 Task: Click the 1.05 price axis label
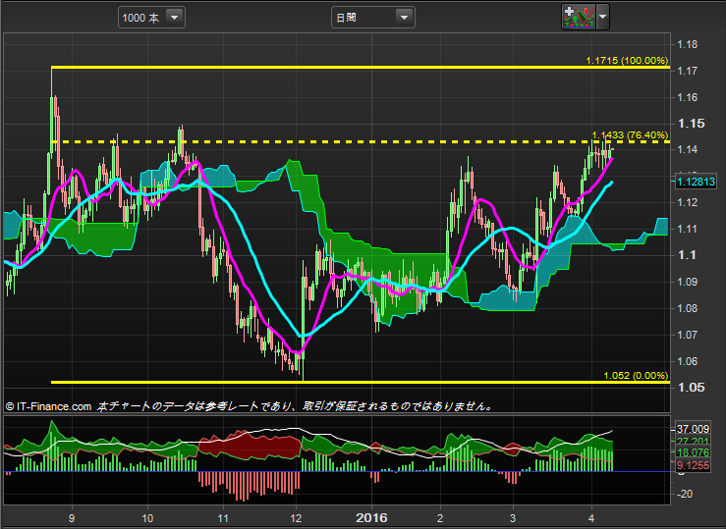tap(692, 388)
